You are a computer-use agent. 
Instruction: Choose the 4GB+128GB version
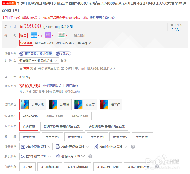click(x=80, y=116)
